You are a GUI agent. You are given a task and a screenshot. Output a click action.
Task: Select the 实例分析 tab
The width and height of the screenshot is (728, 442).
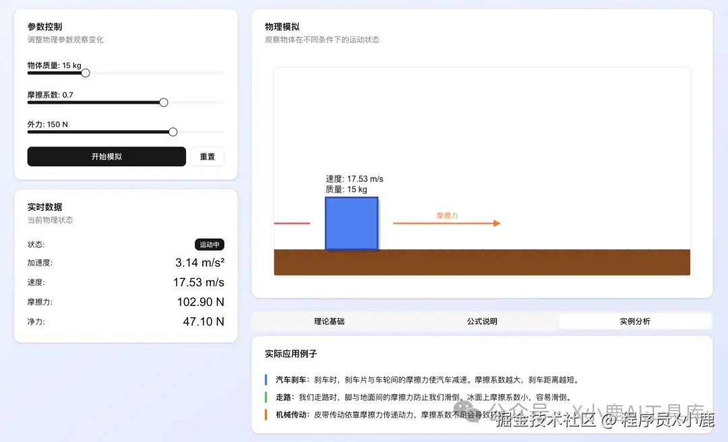634,321
